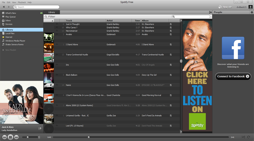Open the What's New section
Screen dimensions: 254x141
11,13
